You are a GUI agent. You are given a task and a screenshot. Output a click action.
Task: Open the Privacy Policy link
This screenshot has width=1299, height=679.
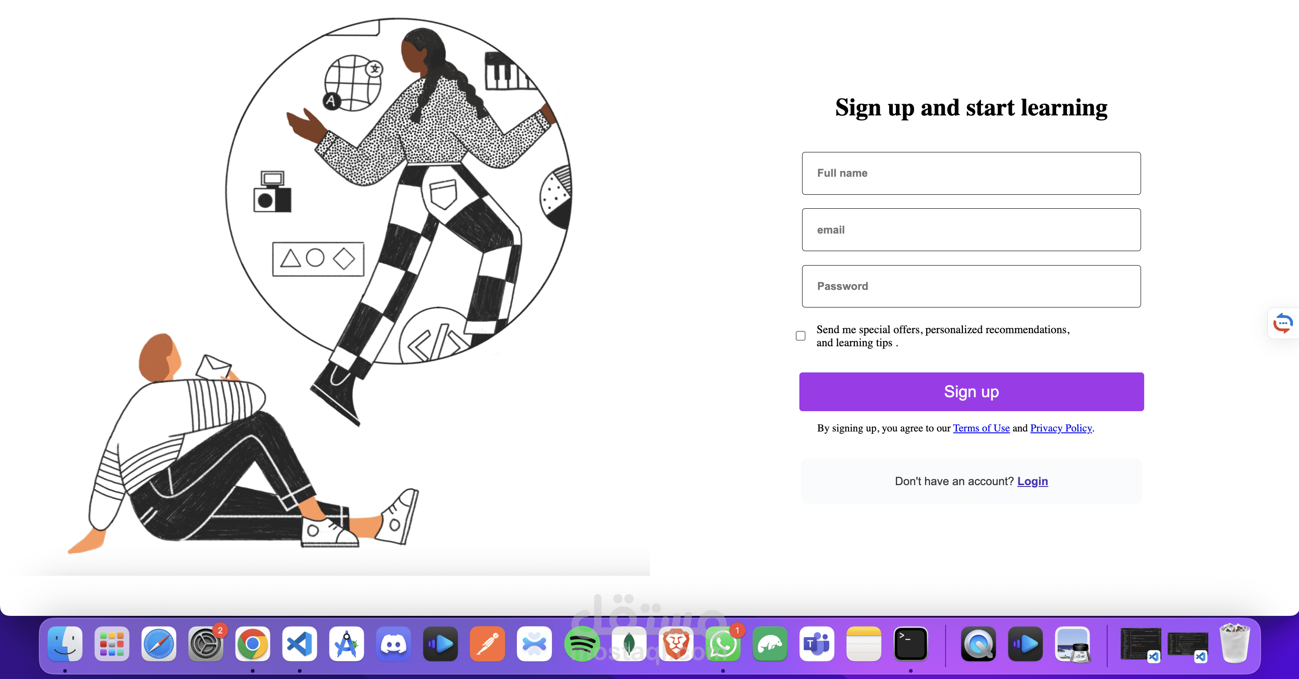click(1061, 428)
